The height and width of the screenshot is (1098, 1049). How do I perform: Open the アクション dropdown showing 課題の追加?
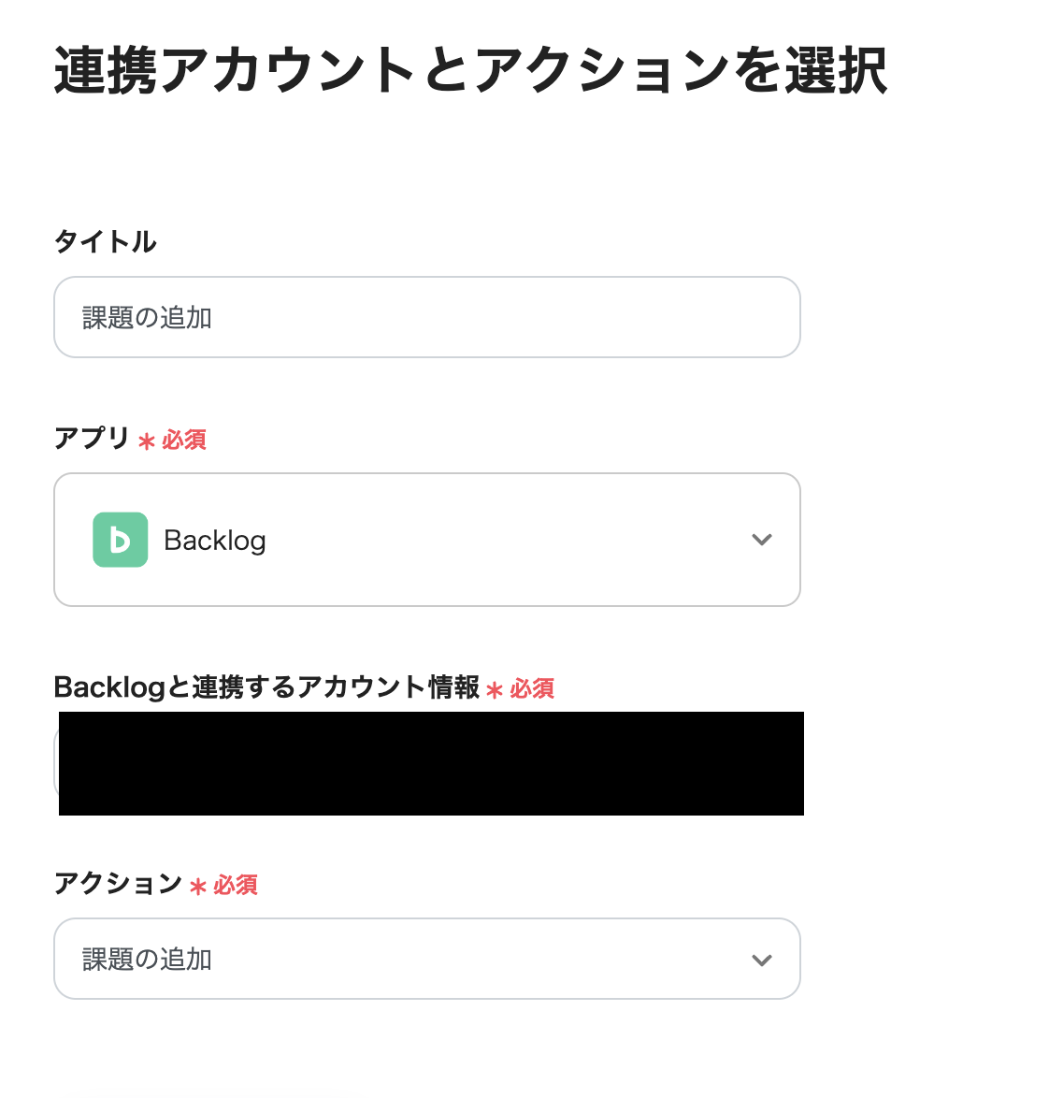pos(427,959)
